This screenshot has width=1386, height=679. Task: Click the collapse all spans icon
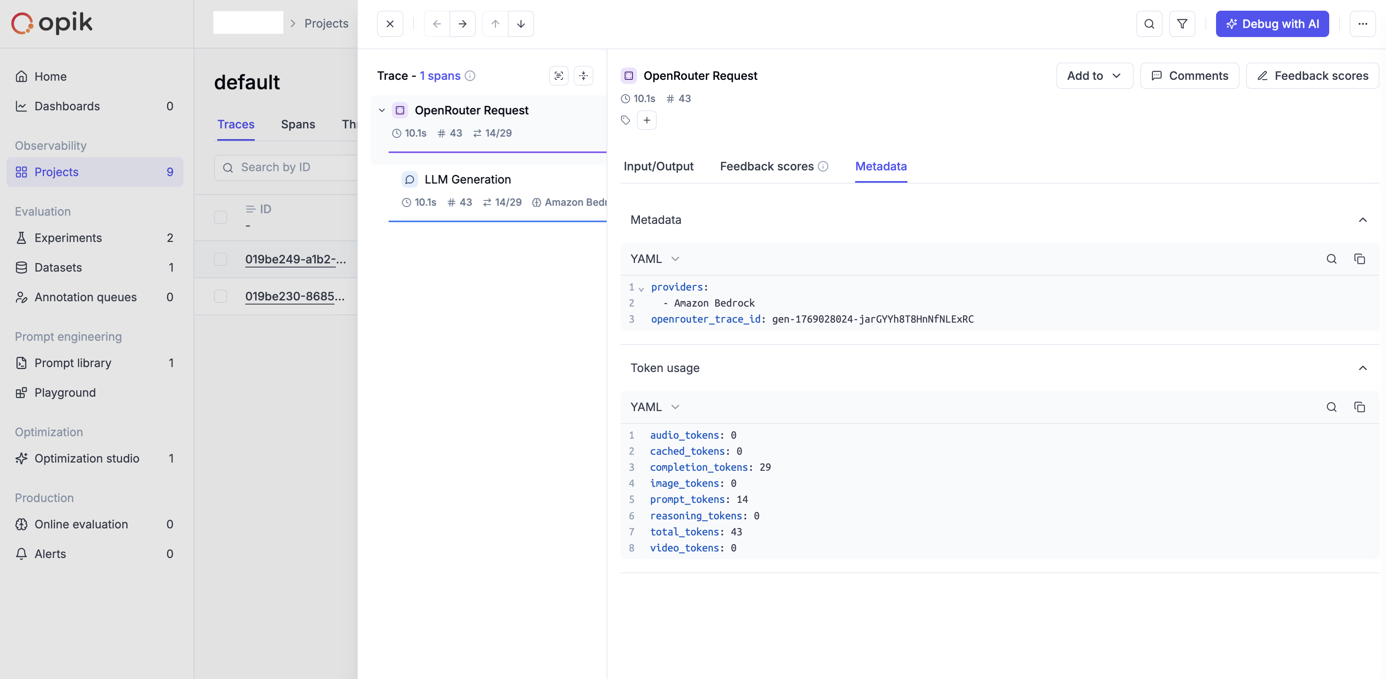tap(583, 76)
